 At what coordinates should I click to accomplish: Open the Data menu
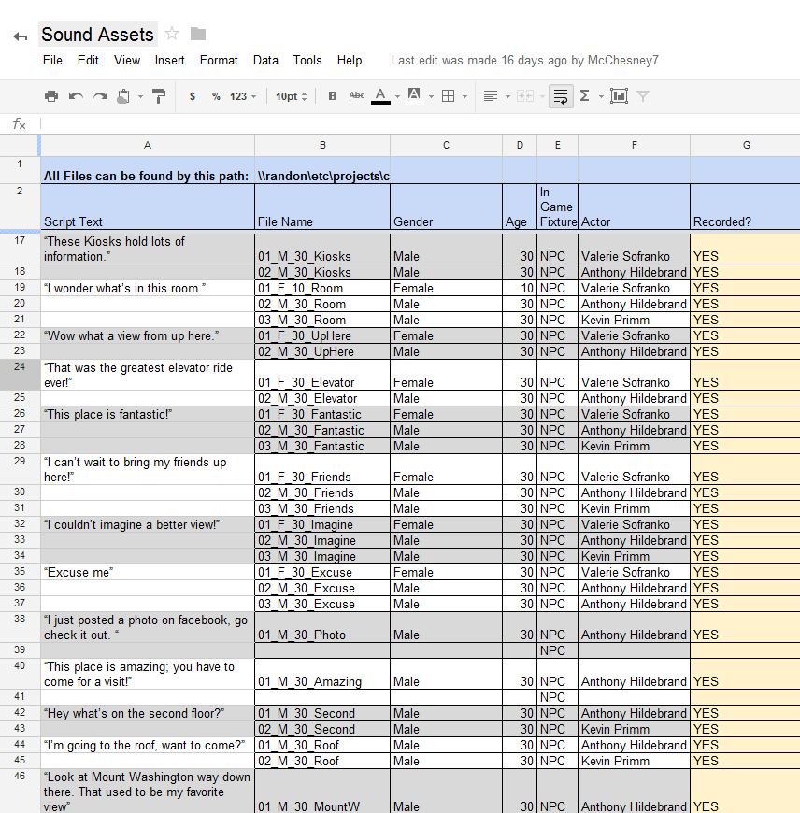point(265,60)
